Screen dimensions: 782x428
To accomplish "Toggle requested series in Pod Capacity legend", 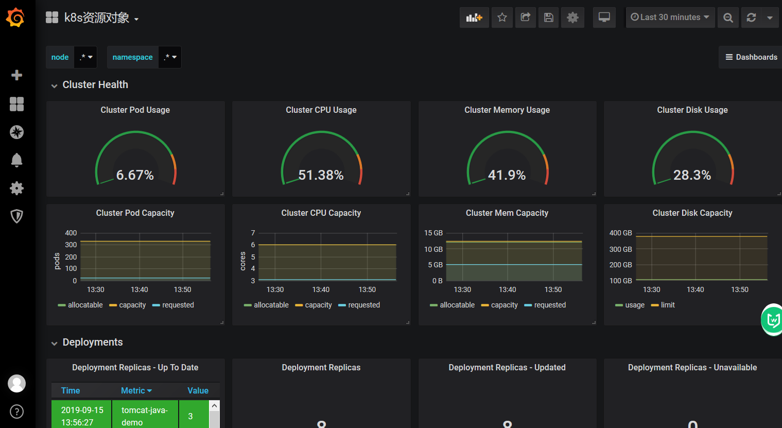I will (x=178, y=305).
